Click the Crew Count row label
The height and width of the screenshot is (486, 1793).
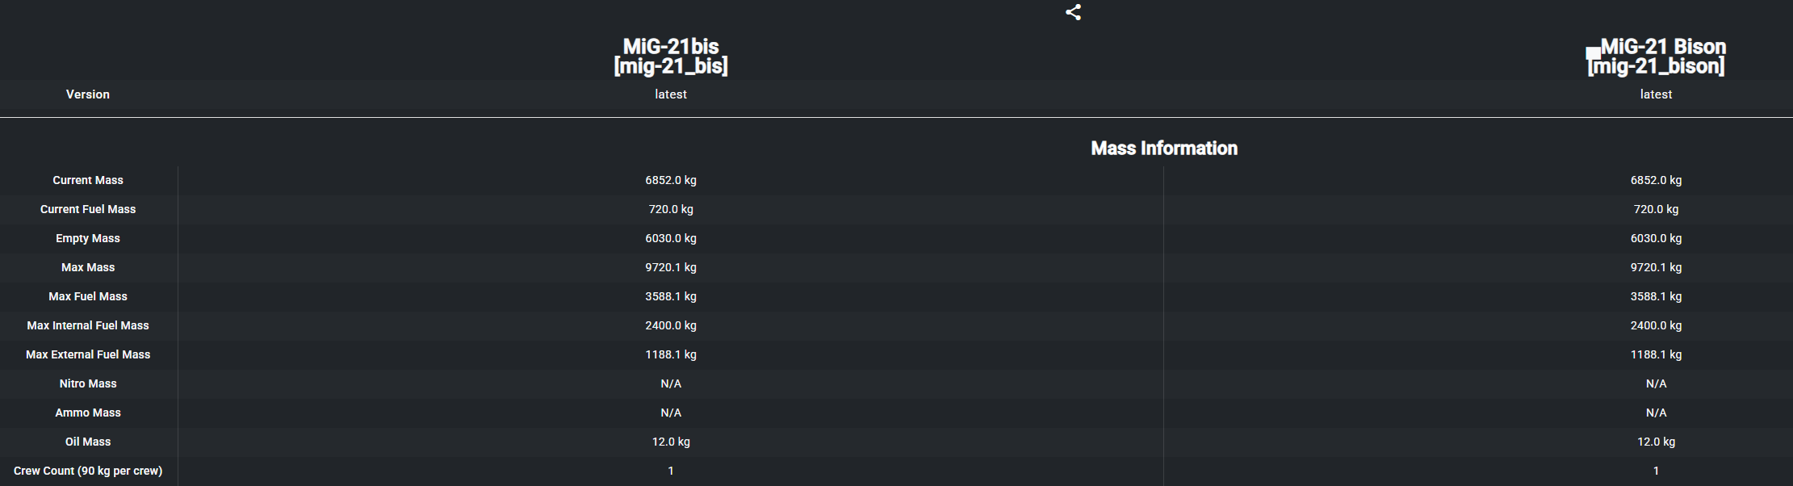(88, 471)
